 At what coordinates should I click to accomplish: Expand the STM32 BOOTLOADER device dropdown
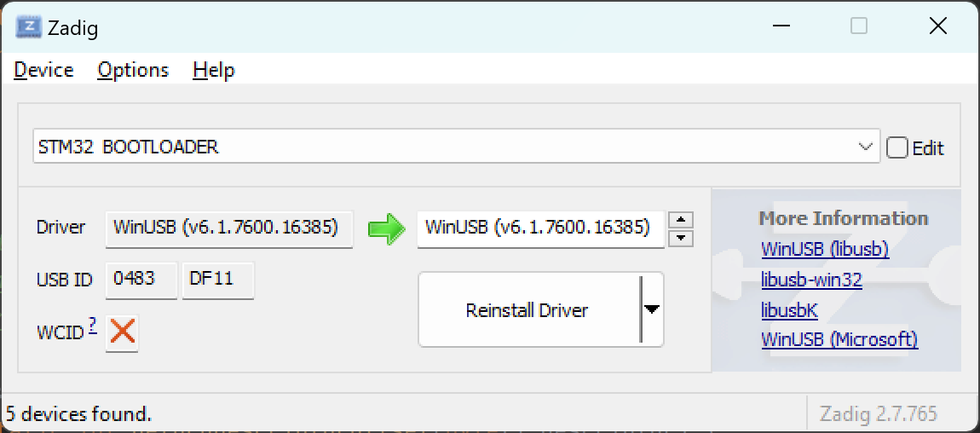(865, 147)
